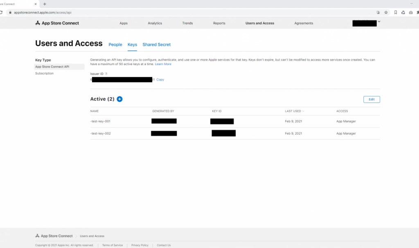Close the current browser tab
This screenshot has width=419, height=248.
click(x=36, y=4)
